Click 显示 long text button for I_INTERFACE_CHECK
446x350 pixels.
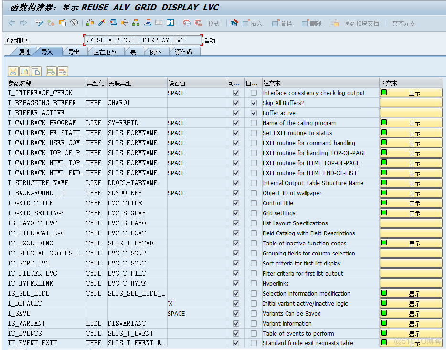click(411, 93)
